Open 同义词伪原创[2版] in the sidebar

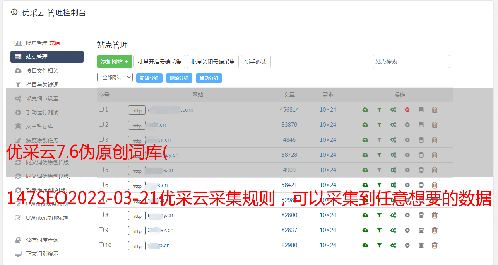pyautogui.click(x=48, y=176)
